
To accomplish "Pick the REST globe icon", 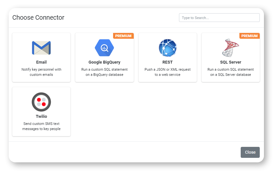I will click(167, 48).
